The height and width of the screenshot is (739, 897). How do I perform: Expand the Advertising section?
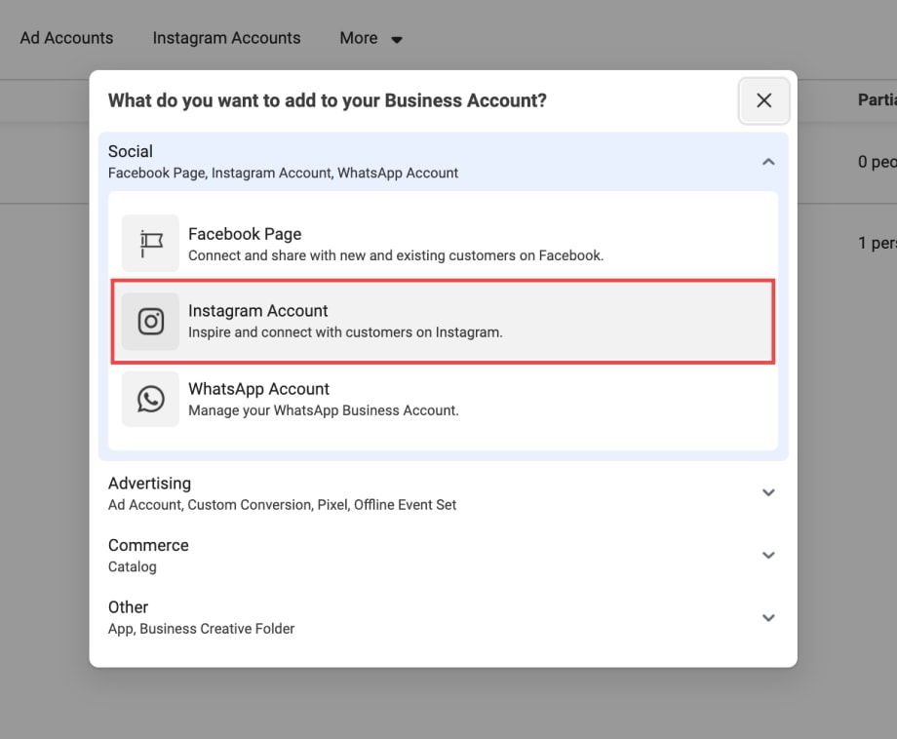click(768, 492)
